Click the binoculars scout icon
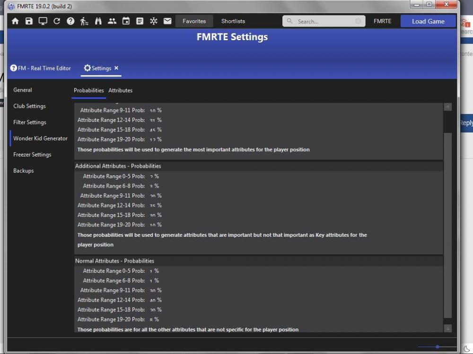Viewport: 473px width, 354px height. pos(98,21)
